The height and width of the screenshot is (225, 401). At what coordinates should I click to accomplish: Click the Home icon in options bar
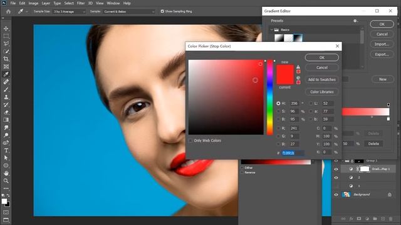8,11
